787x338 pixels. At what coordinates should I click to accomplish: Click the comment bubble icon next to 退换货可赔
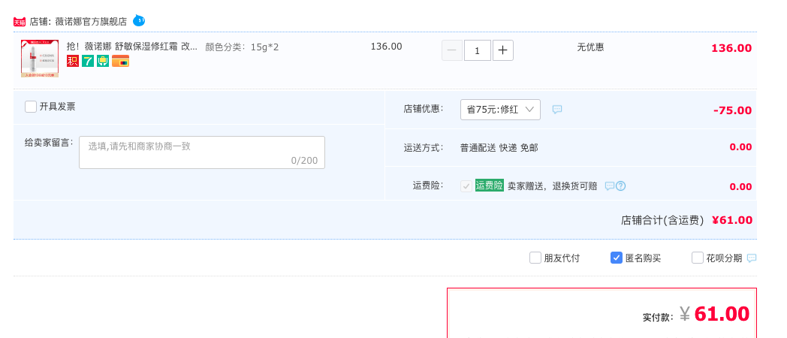pos(609,186)
